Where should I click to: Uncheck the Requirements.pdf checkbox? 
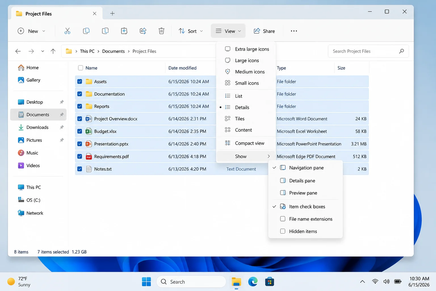[80, 156]
